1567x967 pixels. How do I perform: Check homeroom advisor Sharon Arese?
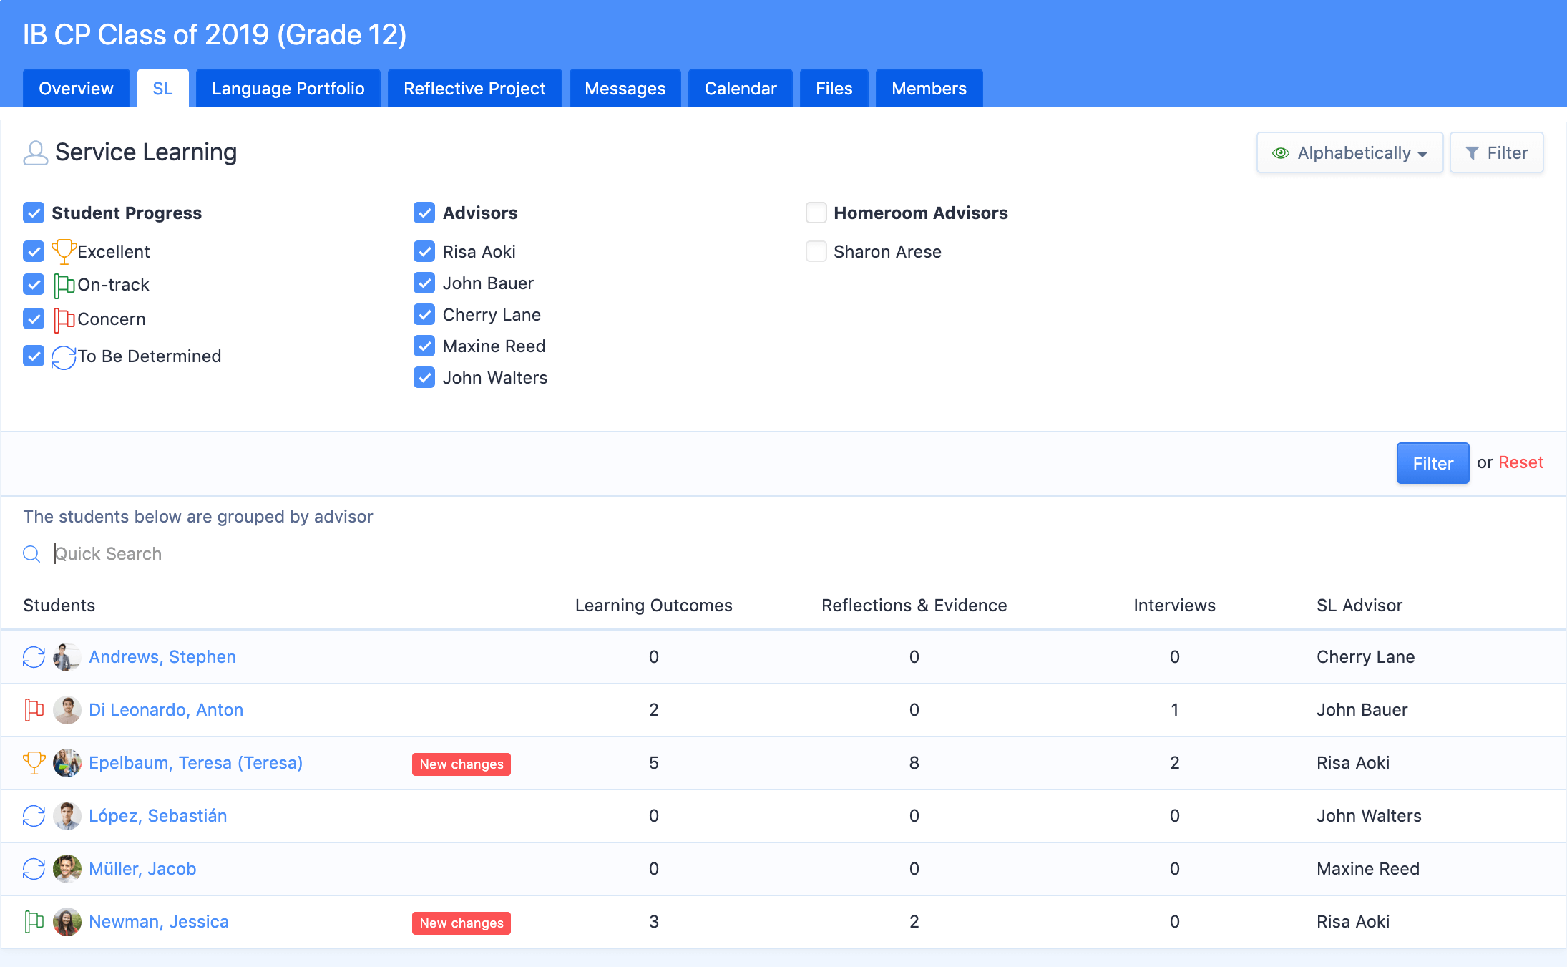[x=816, y=251]
